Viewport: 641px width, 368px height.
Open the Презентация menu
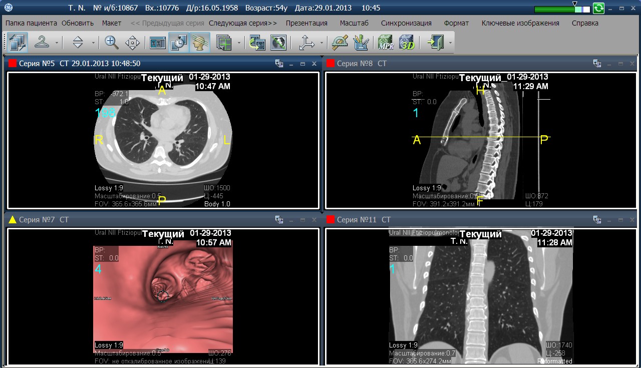click(x=306, y=23)
